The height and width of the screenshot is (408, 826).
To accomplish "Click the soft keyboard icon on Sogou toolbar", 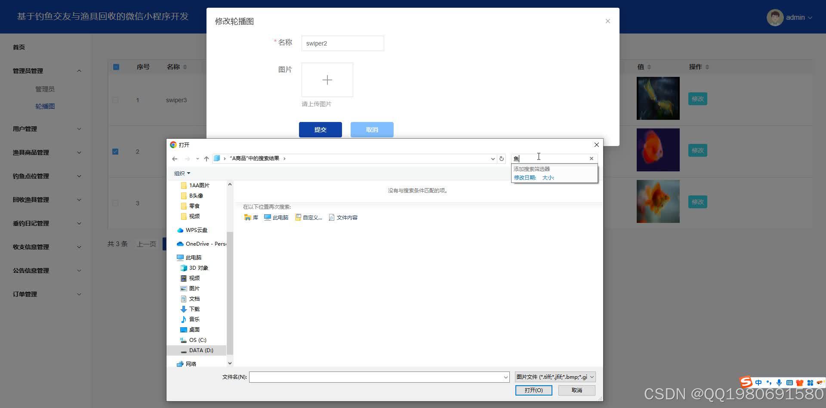I will pyautogui.click(x=789, y=382).
